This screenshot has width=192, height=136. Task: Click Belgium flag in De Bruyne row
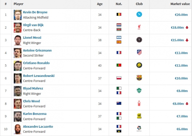pyautogui.click(x=119, y=14)
